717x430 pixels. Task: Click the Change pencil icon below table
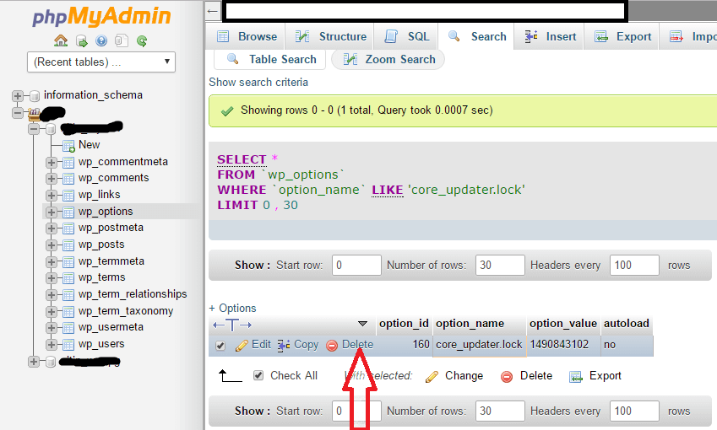coord(432,376)
